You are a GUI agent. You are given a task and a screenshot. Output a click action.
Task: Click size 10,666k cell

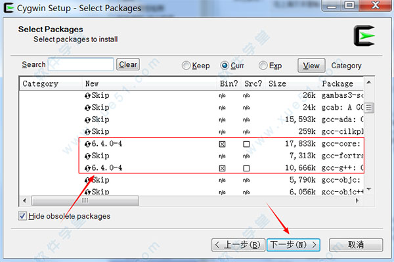[x=300, y=168]
